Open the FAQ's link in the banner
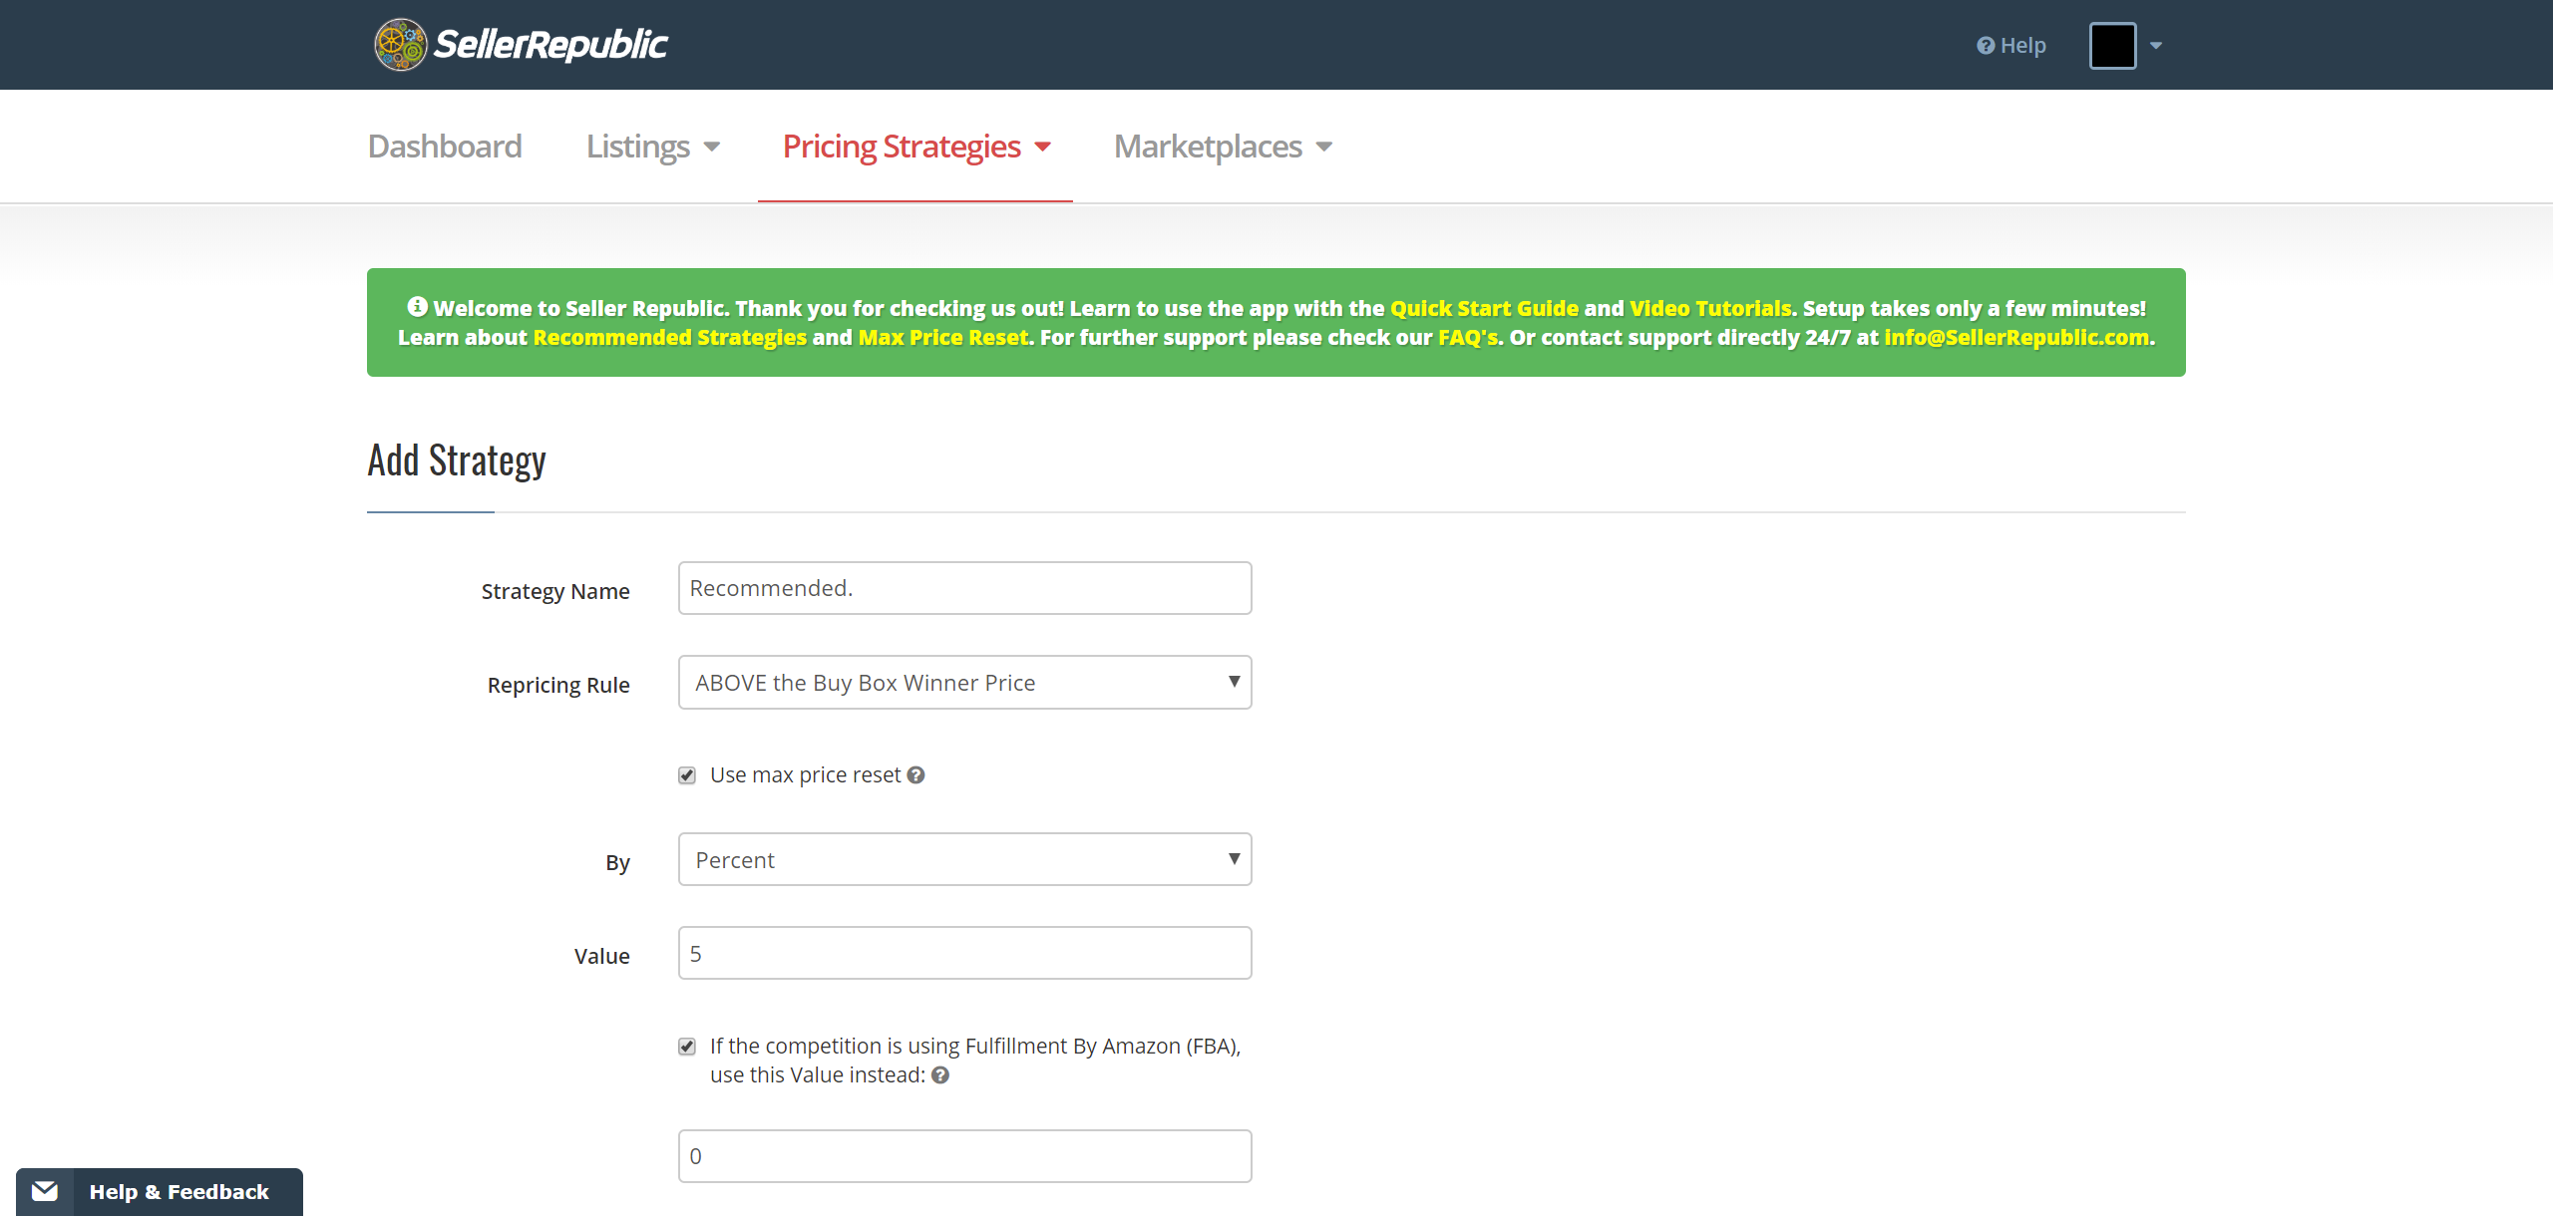Image resolution: width=2553 pixels, height=1216 pixels. tap(1466, 337)
